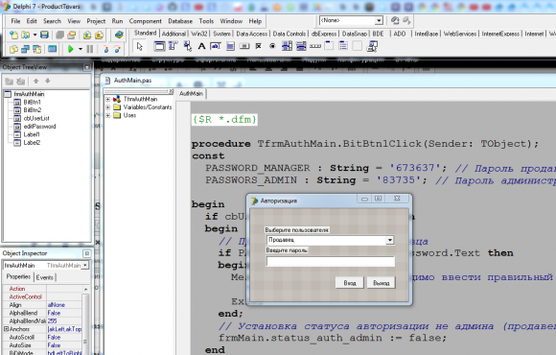Select the arrow pointer tool in palette

point(140,46)
